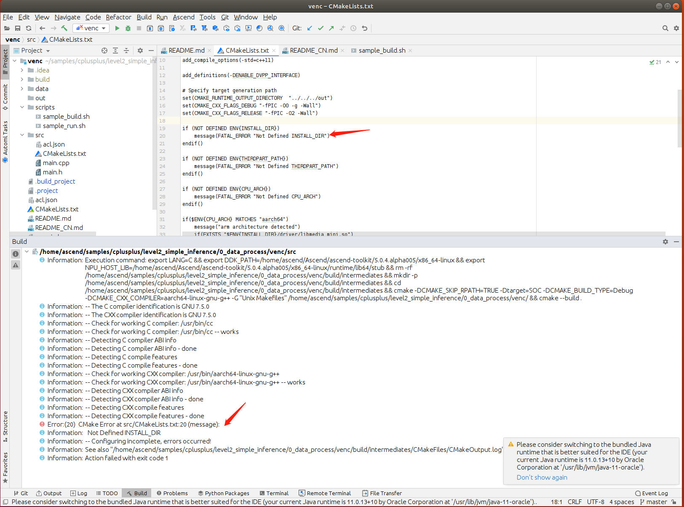Collapse all in the Project tree

click(126, 51)
